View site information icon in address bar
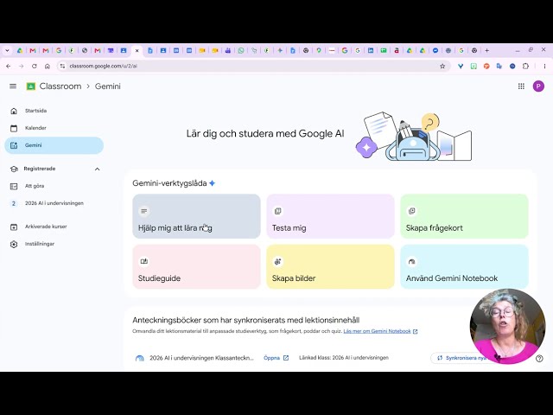 click(x=62, y=66)
